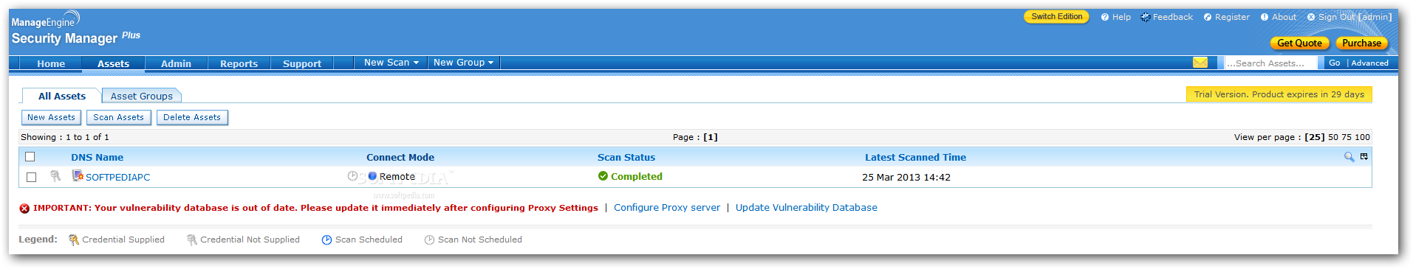The height and width of the screenshot is (269, 1413).
Task: Open the SOFTPEDIAPC asset link
Action: 117,177
